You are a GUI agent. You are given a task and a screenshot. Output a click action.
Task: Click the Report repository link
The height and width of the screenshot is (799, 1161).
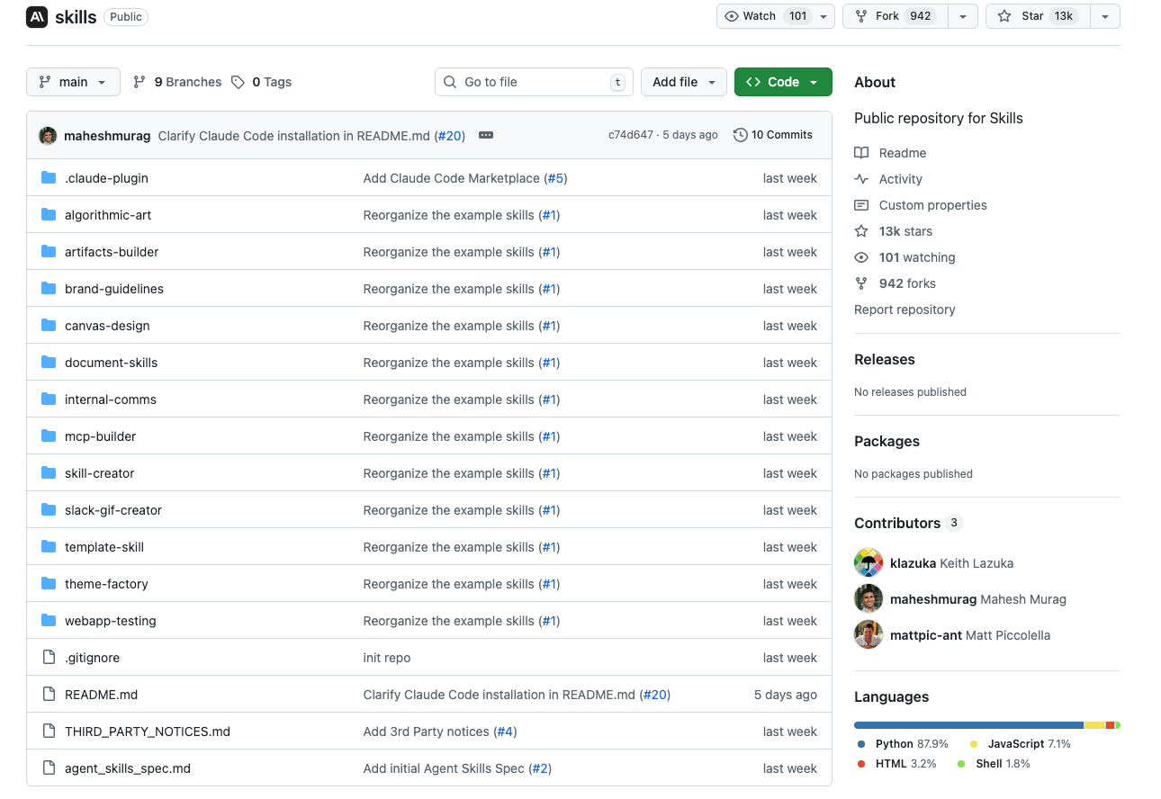(904, 310)
